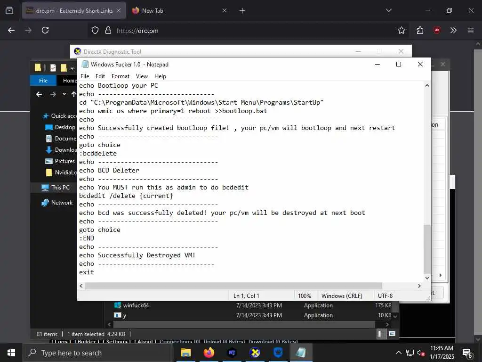Click the Properties checkmark icon in Explorer title bar
This screenshot has height=362, width=482.
click(x=53, y=68)
